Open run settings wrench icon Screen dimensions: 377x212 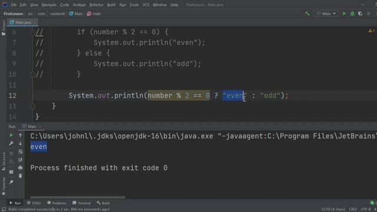[x=11, y=144]
